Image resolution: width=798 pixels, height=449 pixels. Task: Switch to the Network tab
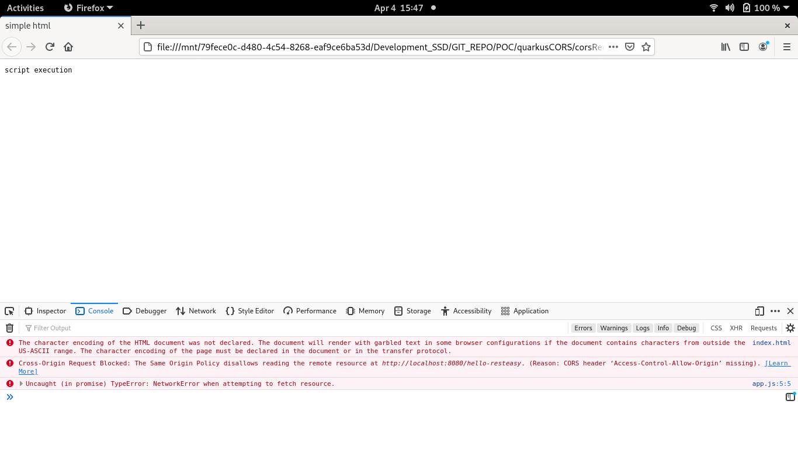pyautogui.click(x=196, y=311)
